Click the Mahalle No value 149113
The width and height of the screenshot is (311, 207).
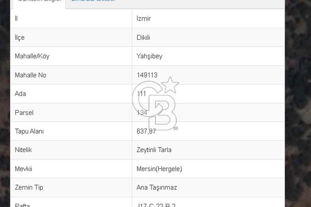(147, 75)
